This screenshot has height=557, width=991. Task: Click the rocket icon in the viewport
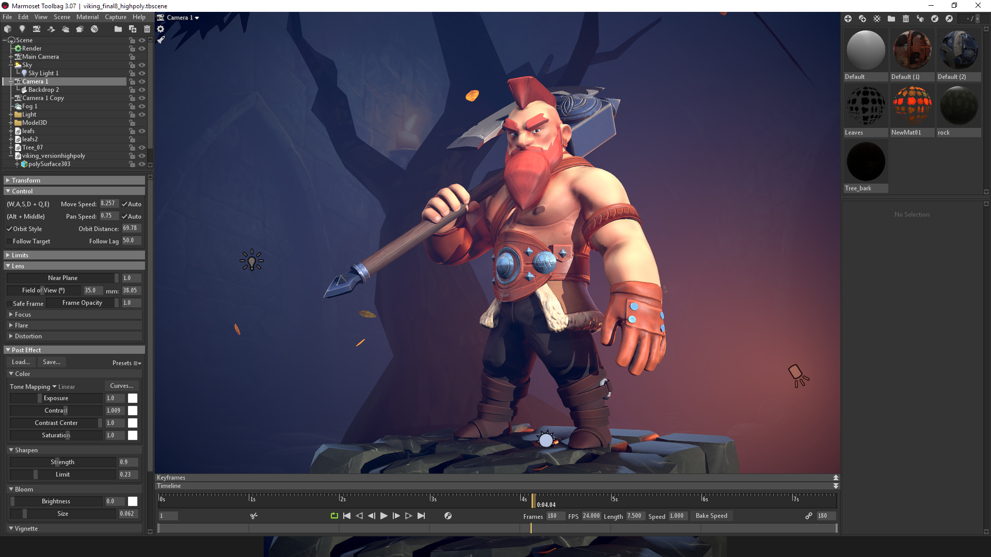click(x=161, y=40)
